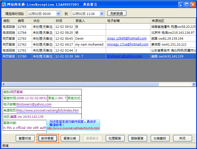197x149 pixels.
Task: Close the dialog with 关闭 button
Action: pos(183,138)
